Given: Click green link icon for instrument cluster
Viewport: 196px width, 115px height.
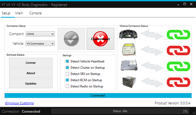Looking at the screenshot, I should [178, 35].
